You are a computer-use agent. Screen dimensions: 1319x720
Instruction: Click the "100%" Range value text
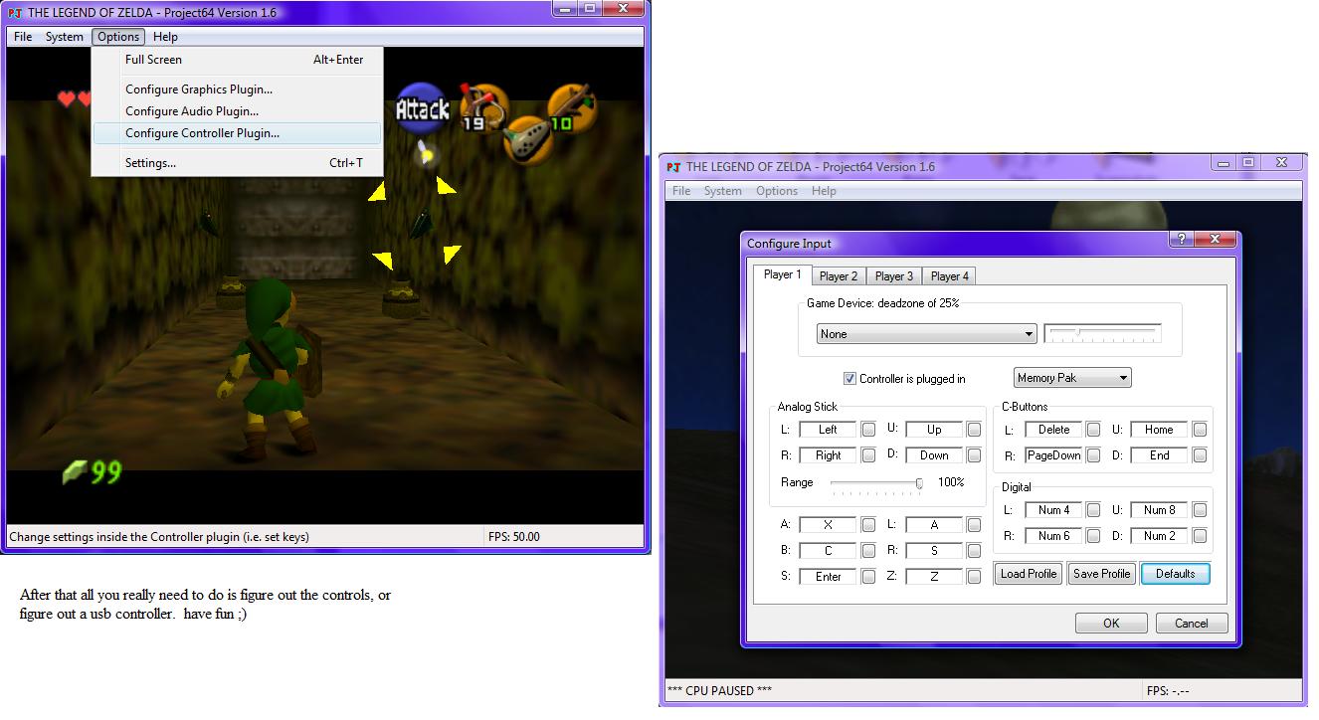951,482
